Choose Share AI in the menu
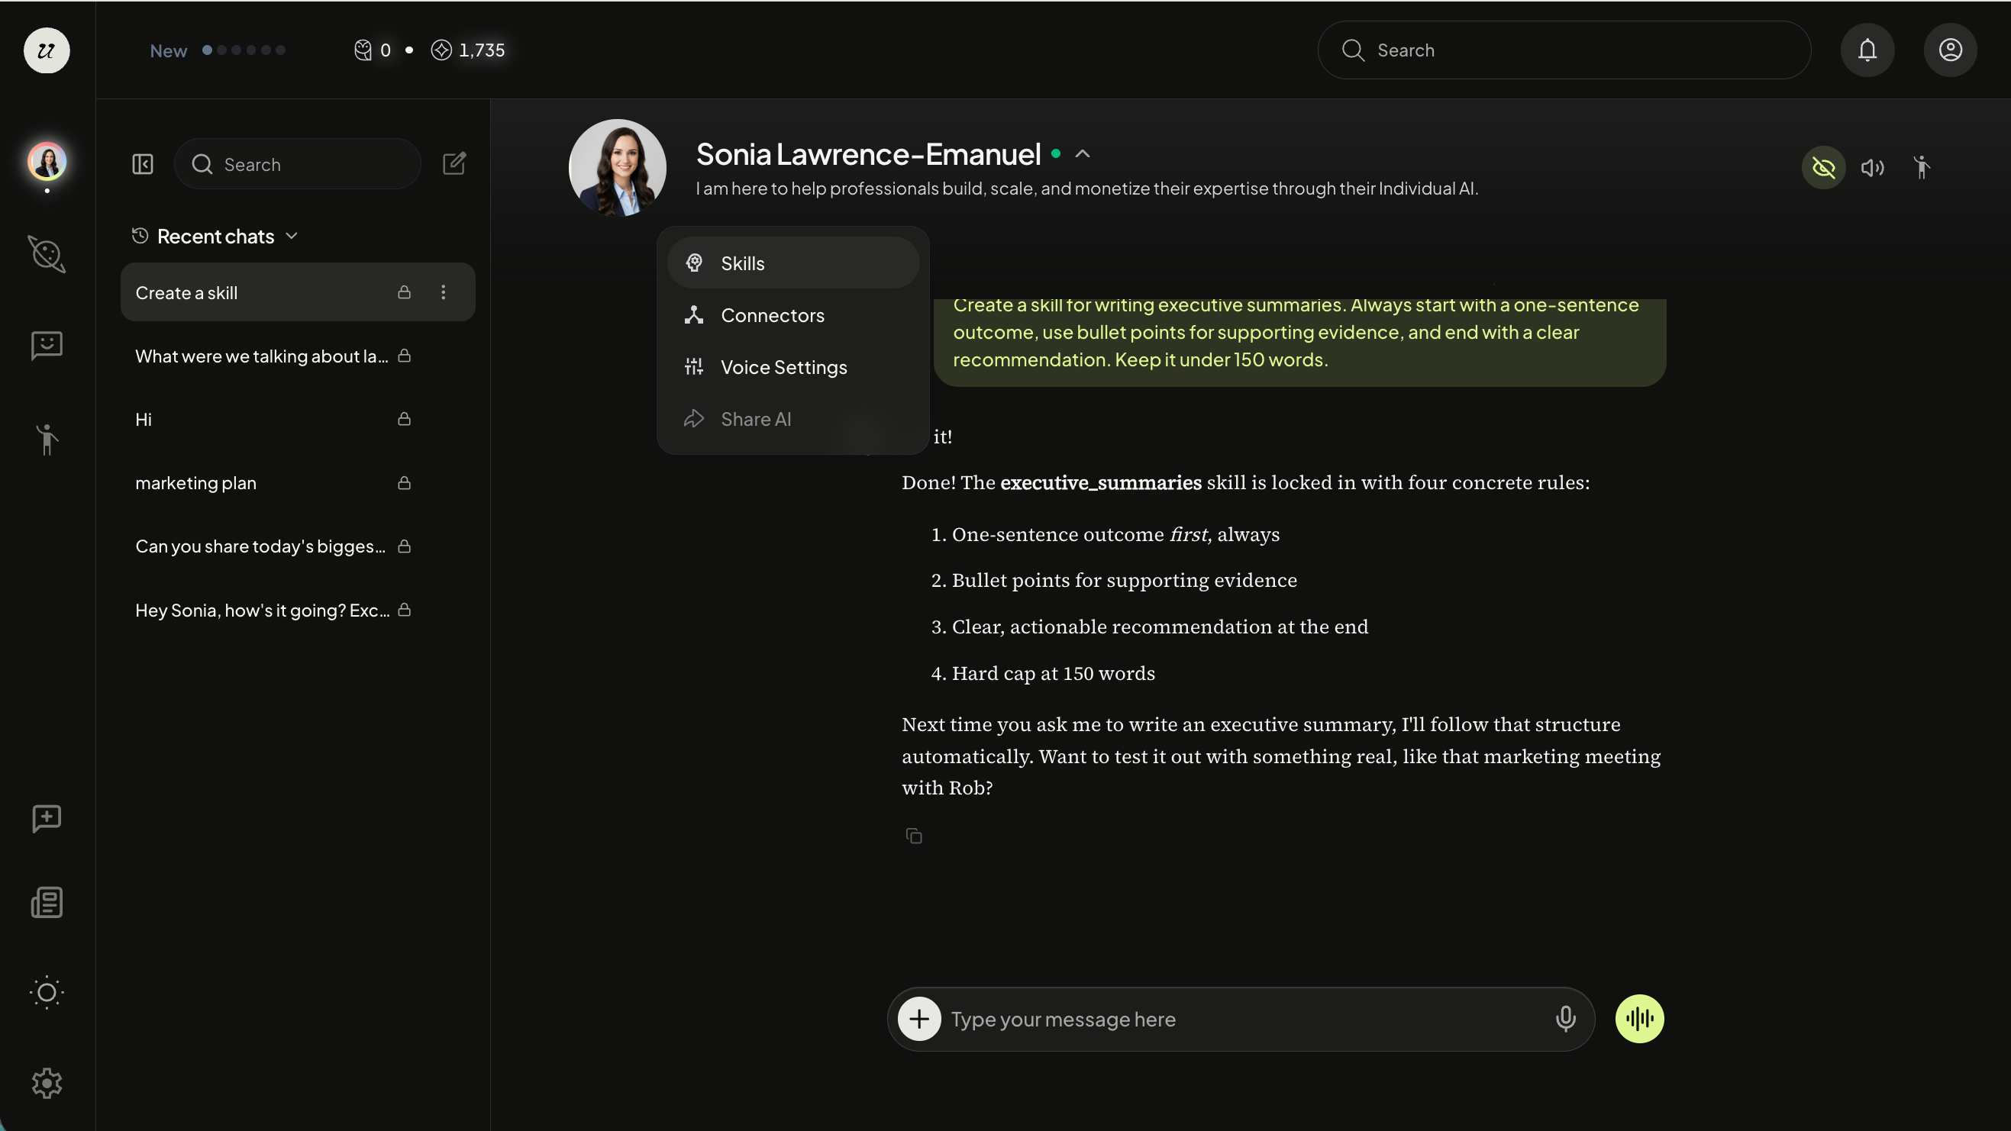2011x1131 pixels. (793, 419)
